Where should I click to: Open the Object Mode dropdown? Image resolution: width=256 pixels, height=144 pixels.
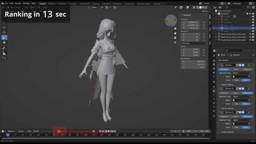15,7
